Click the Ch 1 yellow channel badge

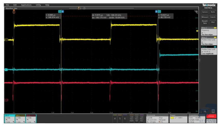(x=20, y=119)
